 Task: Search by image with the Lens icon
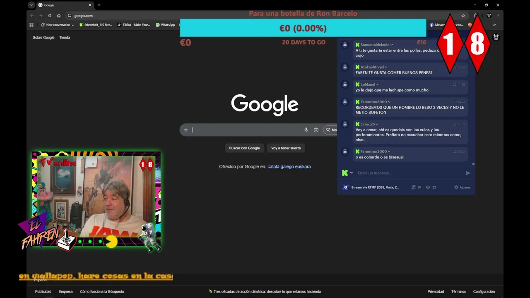click(316, 130)
